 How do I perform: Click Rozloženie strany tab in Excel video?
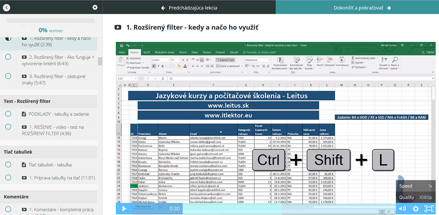(x=165, y=52)
